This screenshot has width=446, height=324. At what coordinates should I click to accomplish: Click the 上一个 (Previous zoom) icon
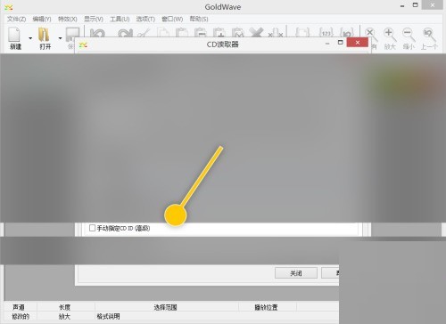point(429,35)
